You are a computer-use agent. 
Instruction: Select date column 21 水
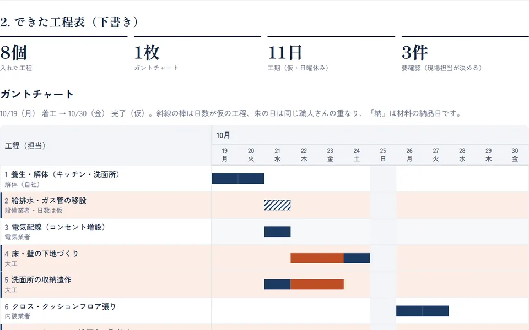coord(277,155)
